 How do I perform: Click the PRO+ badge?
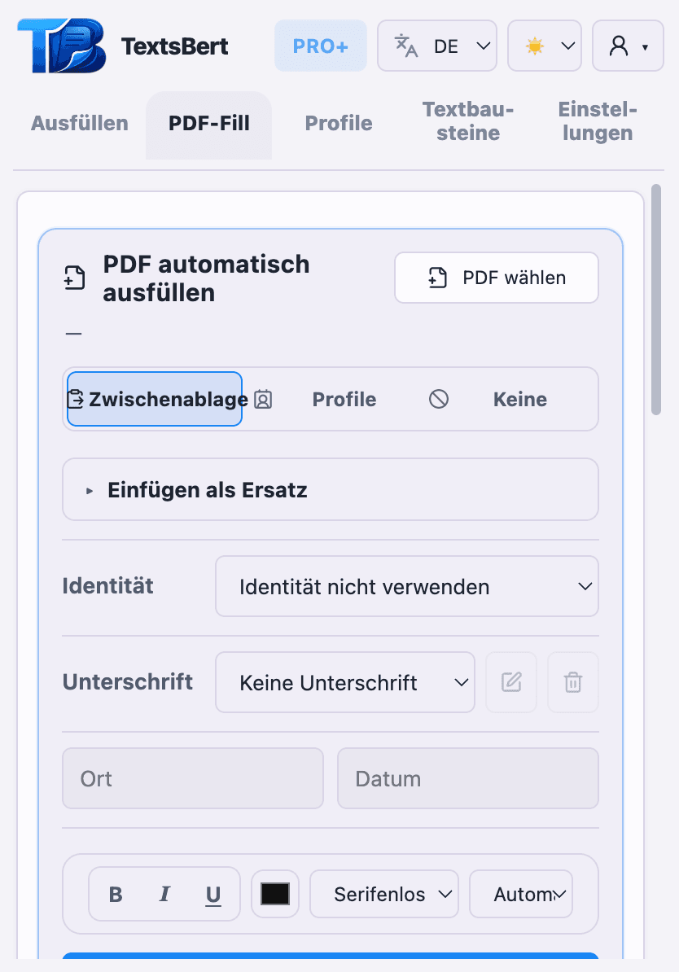pos(320,46)
